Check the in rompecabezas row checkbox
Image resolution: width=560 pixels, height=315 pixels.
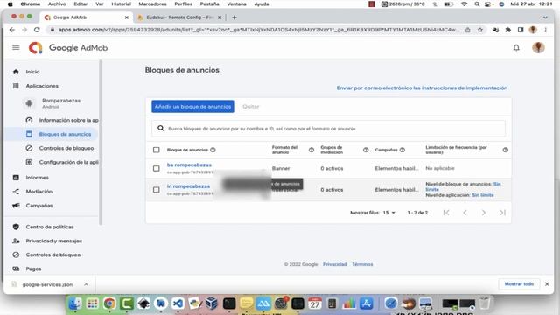(x=156, y=190)
